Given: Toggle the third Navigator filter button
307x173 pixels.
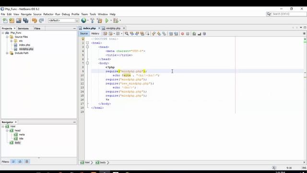Looking at the screenshot, I should pyautogui.click(x=27, y=161).
